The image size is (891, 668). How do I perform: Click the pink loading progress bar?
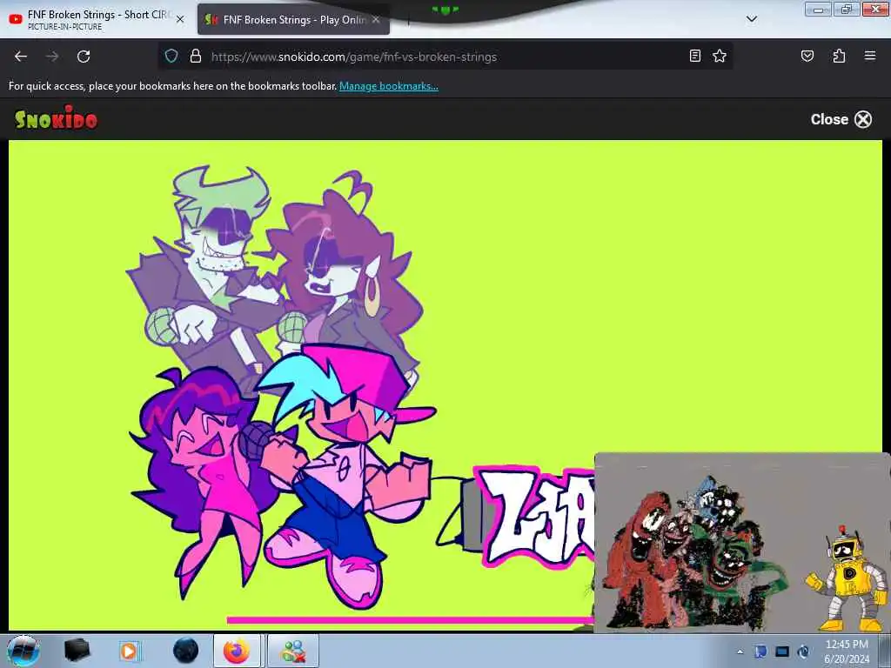[411, 619]
